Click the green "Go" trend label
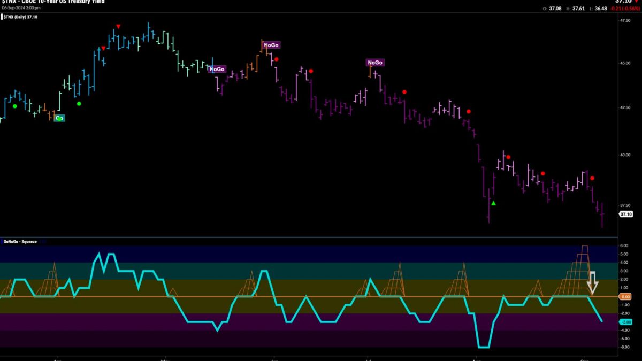The width and height of the screenshot is (642, 361). click(x=59, y=118)
